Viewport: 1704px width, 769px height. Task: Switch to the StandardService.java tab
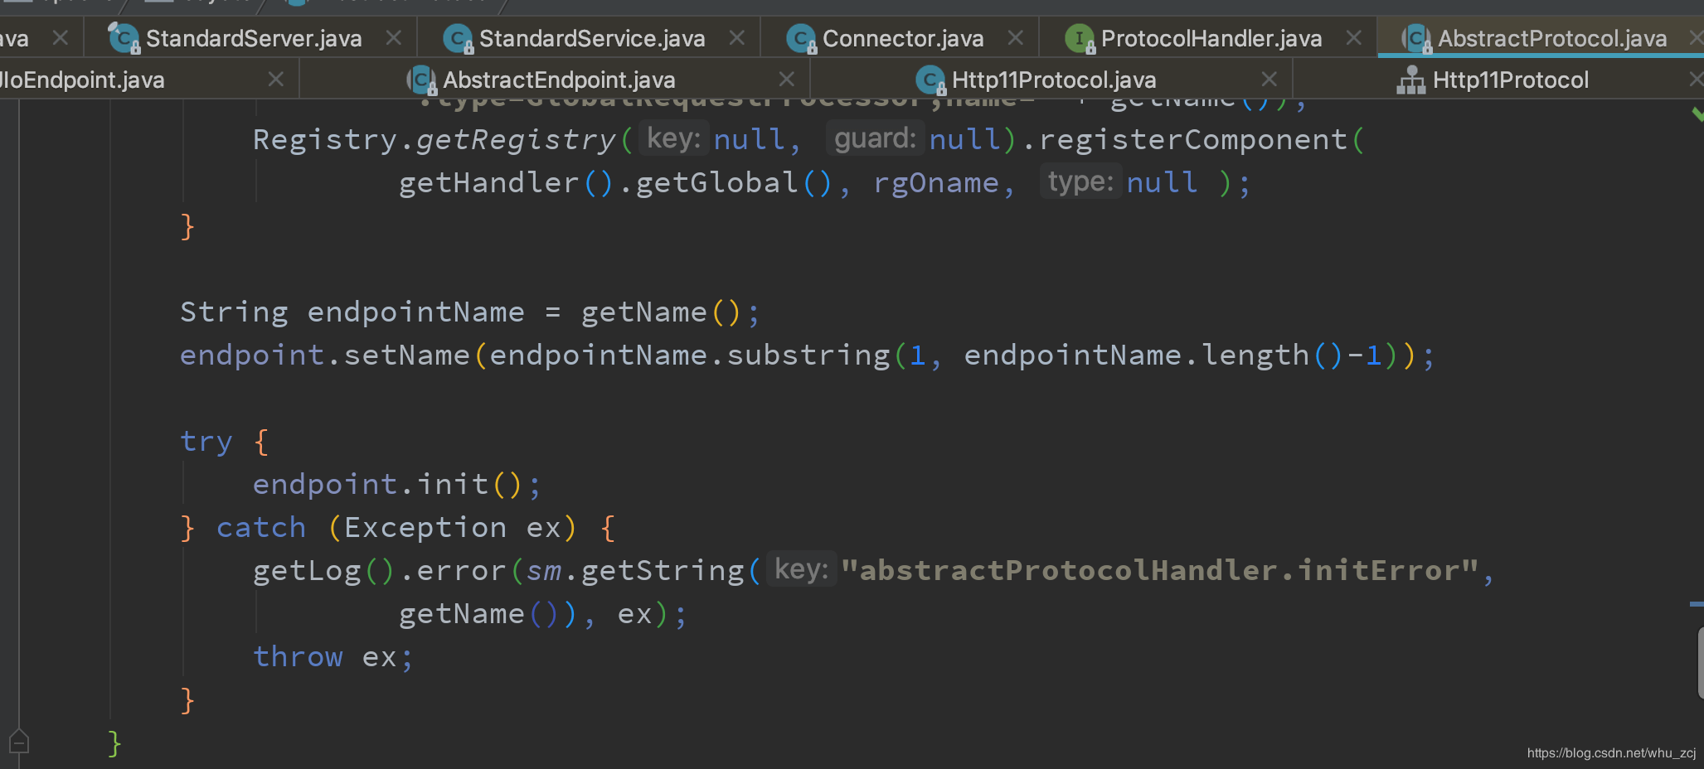tap(592, 38)
